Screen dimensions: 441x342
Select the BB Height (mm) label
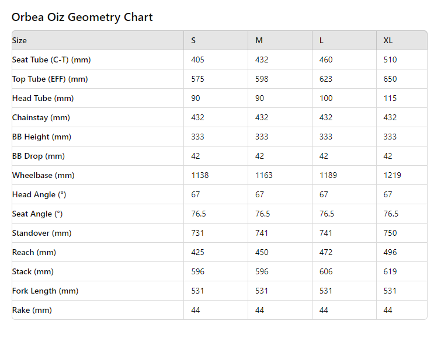click(41, 137)
